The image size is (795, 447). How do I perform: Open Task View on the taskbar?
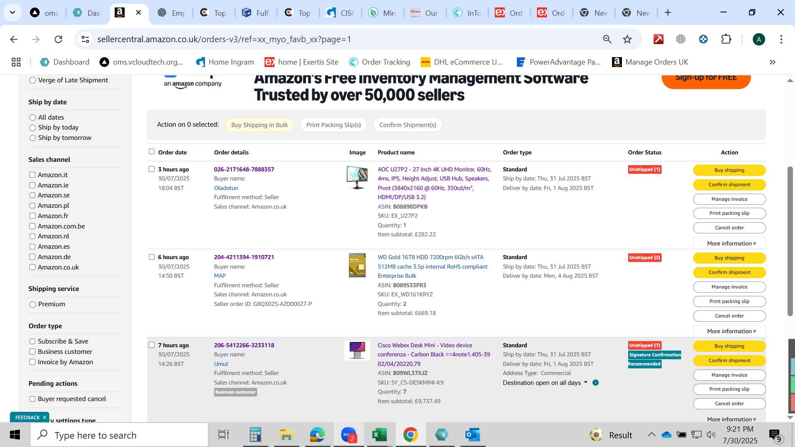click(x=224, y=435)
